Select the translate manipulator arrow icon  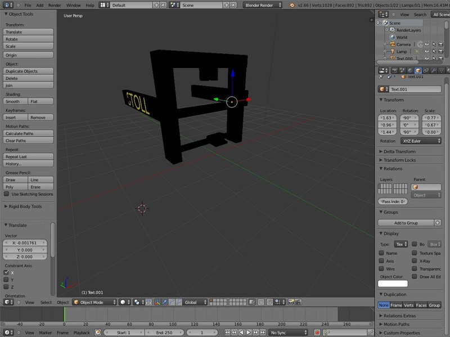[164, 302]
